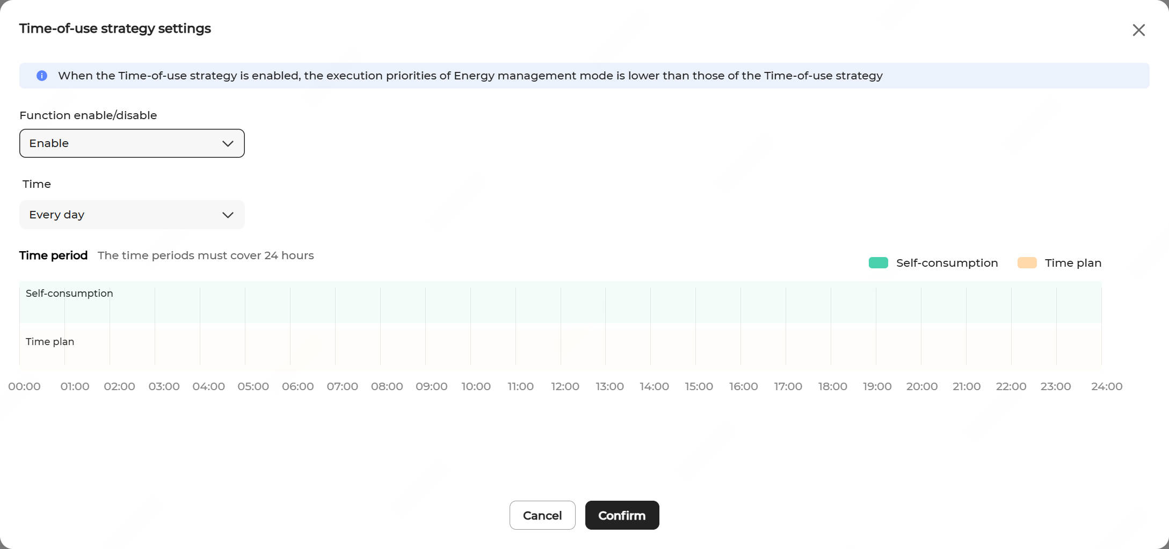Click the 24:00 label on the time axis
This screenshot has width=1169, height=549.
(x=1107, y=386)
